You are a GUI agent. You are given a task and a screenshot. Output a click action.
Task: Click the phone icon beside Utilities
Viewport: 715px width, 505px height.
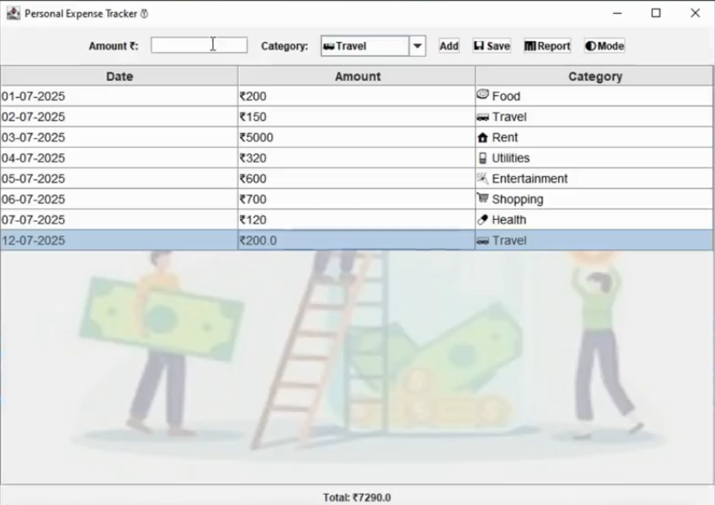[x=482, y=158]
